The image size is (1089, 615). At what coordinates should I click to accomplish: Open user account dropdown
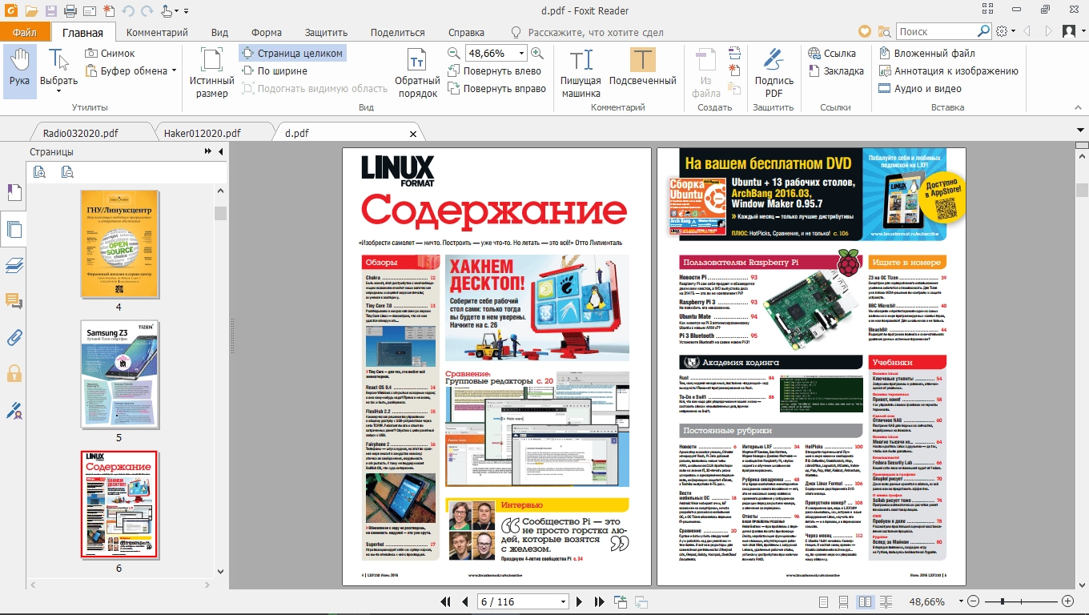(1082, 31)
